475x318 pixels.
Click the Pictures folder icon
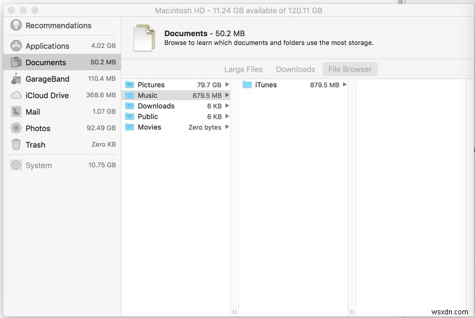(129, 84)
